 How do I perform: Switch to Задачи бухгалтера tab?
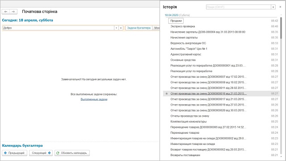pos(139,28)
